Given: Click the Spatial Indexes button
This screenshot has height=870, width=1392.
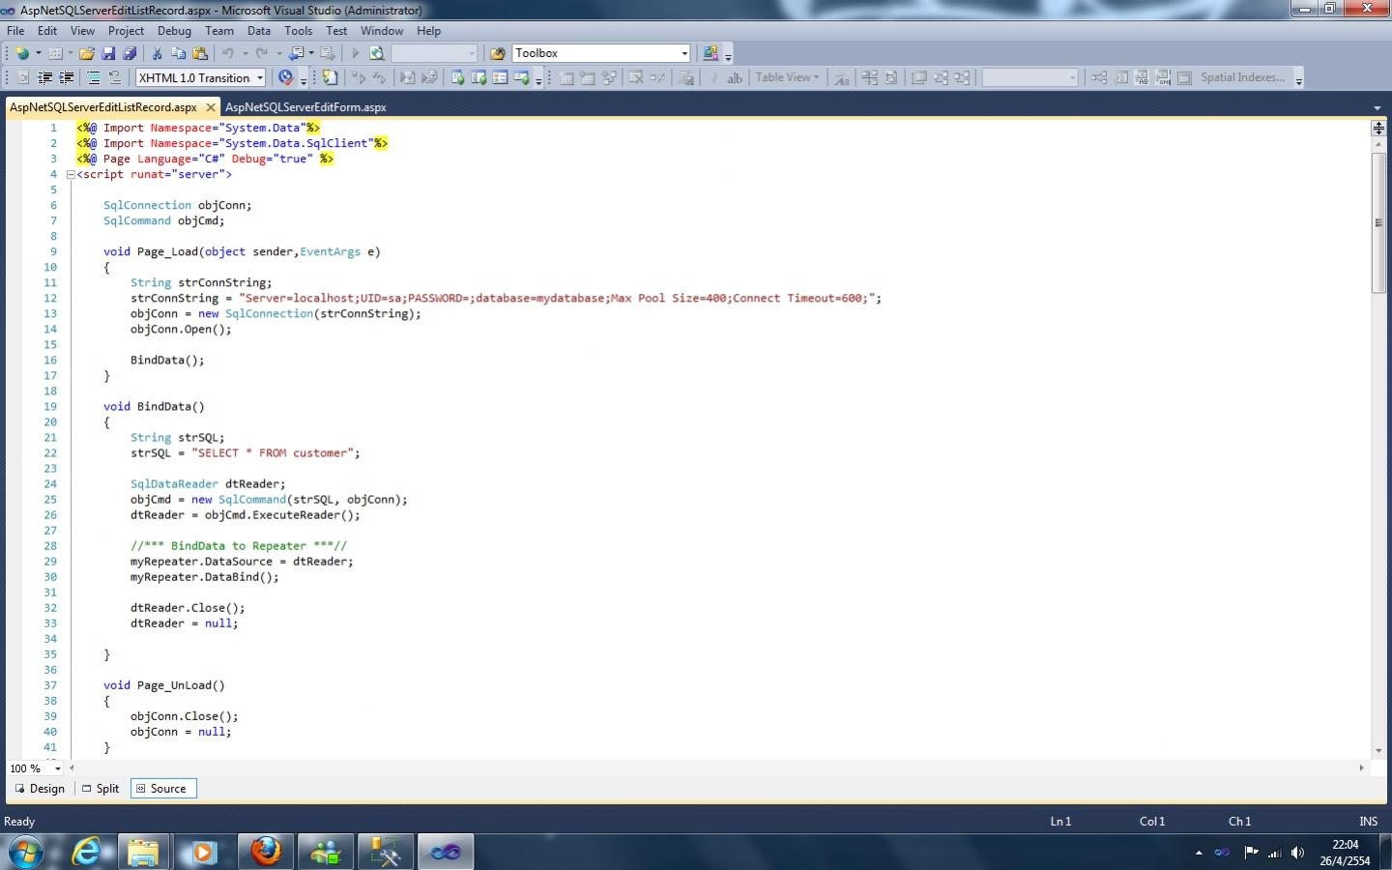Looking at the screenshot, I should pos(1242,77).
